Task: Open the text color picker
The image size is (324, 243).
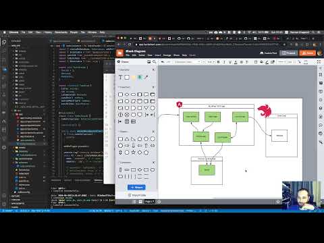Action: tap(236, 62)
